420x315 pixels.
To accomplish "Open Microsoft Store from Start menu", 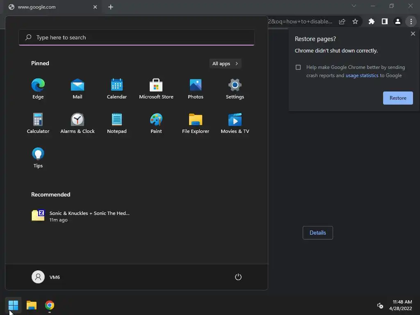I will pyautogui.click(x=156, y=89).
